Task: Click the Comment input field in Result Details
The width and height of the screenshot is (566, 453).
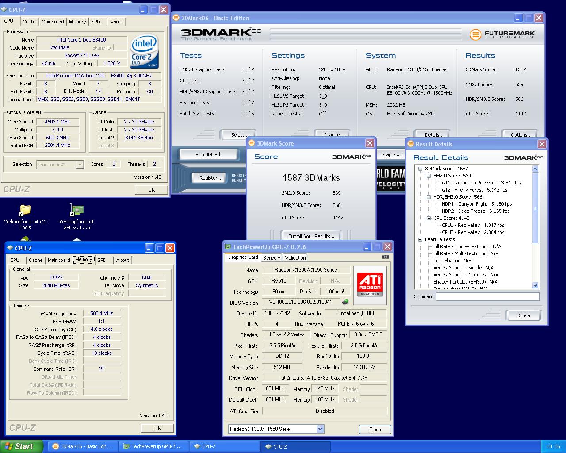Action: click(488, 296)
